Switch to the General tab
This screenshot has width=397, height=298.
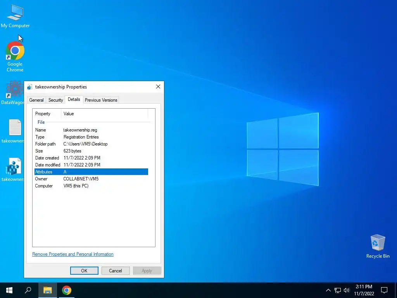point(36,100)
